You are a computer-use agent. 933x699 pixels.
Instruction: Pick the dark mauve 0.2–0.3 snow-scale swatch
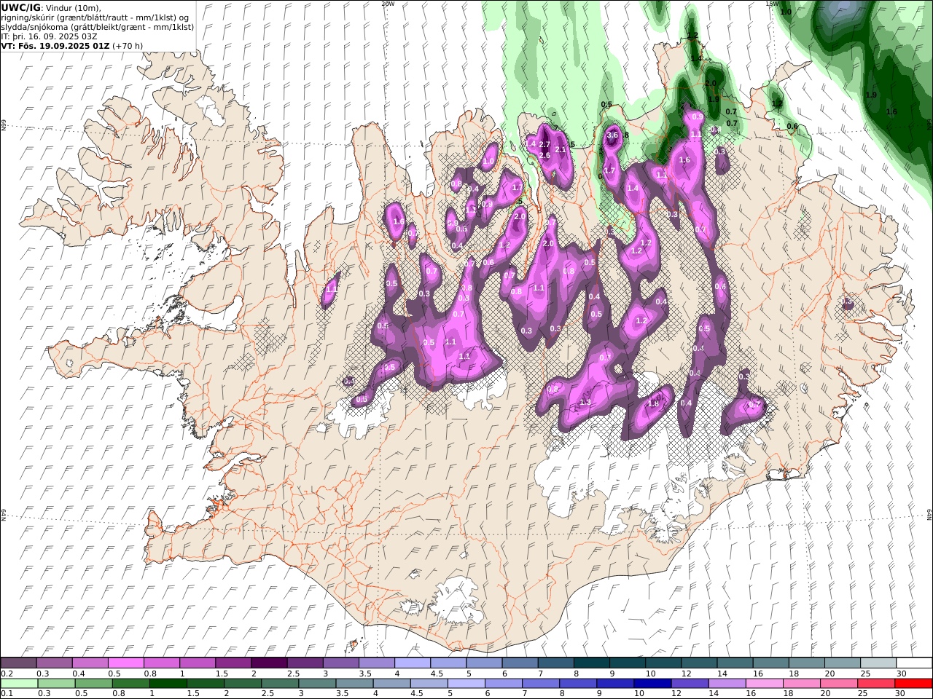click(19, 663)
